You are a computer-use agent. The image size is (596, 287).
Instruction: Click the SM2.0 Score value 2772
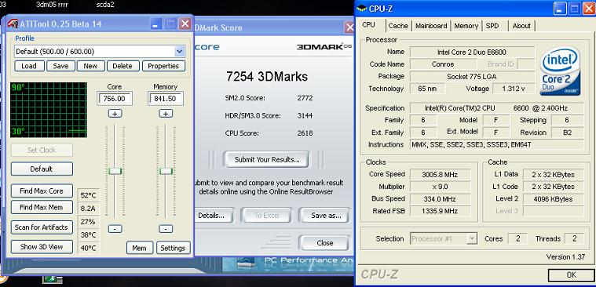tap(305, 98)
